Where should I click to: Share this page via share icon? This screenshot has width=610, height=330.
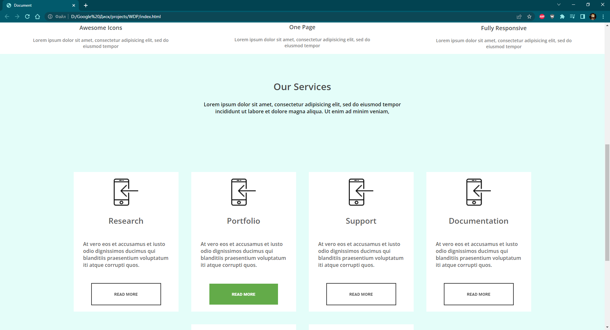[x=519, y=16]
